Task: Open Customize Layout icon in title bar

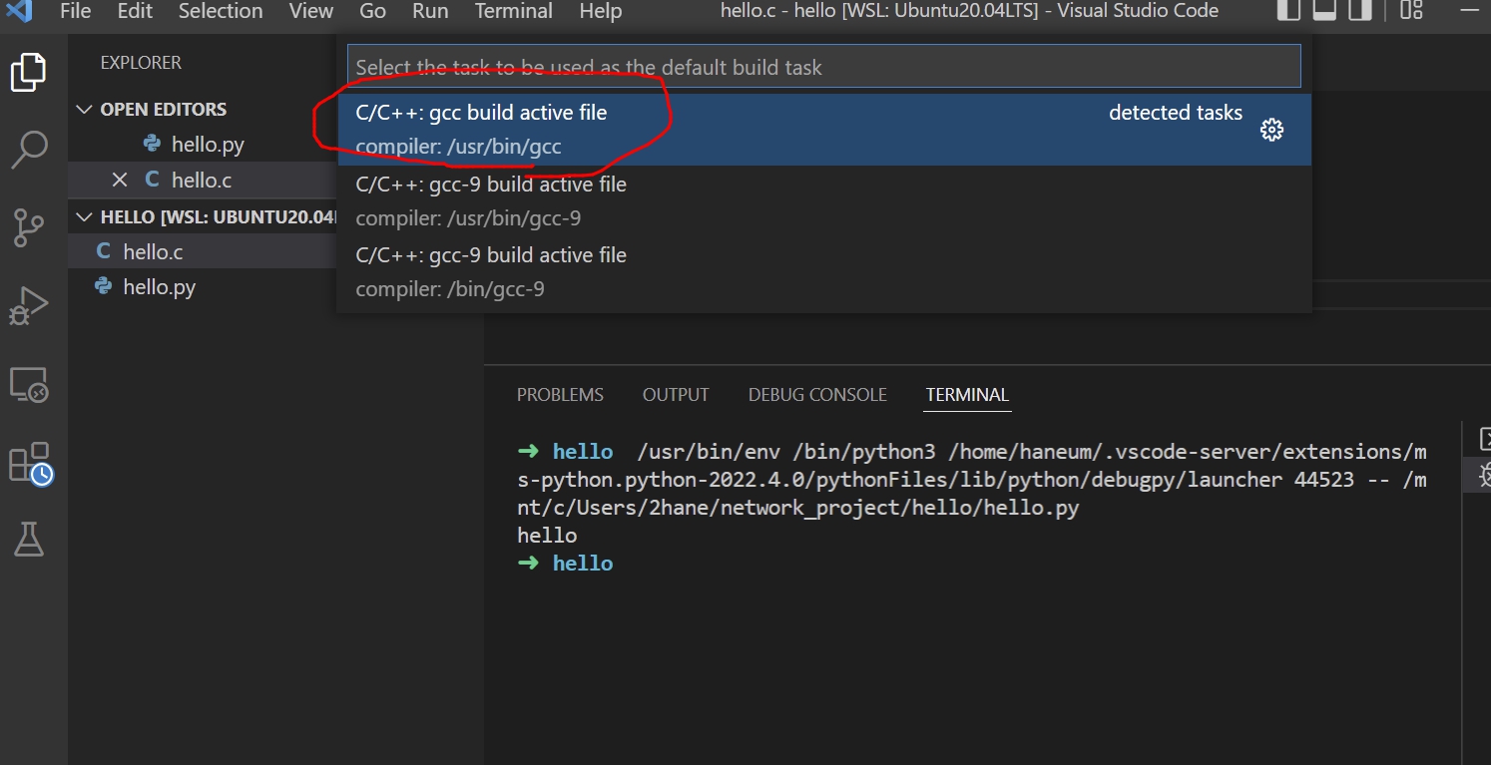Action: point(1410,10)
